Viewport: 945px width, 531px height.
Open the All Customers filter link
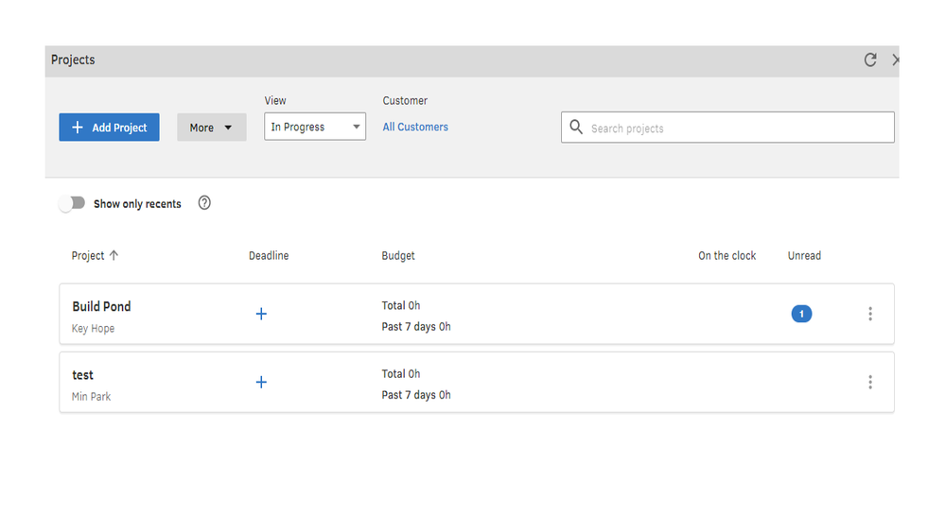[x=415, y=128]
